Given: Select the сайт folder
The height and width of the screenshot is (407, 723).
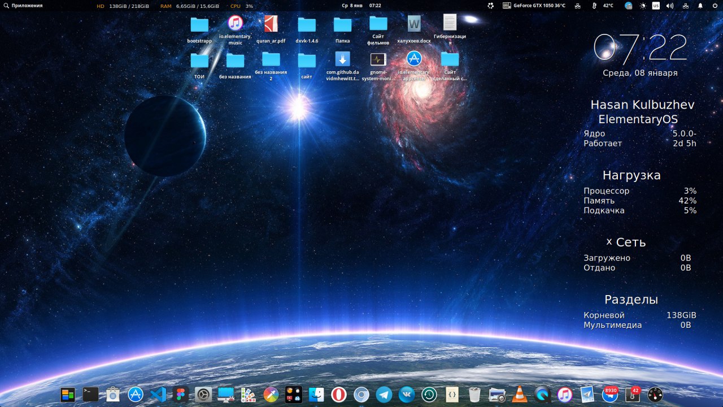Looking at the screenshot, I should click(307, 66).
